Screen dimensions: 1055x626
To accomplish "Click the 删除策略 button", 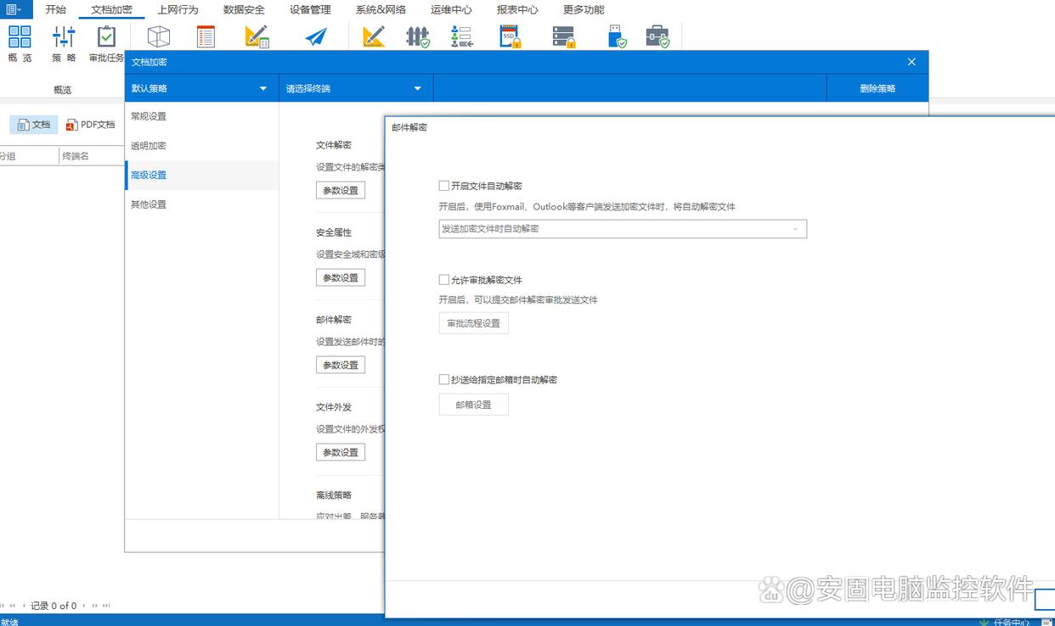I will pos(877,88).
